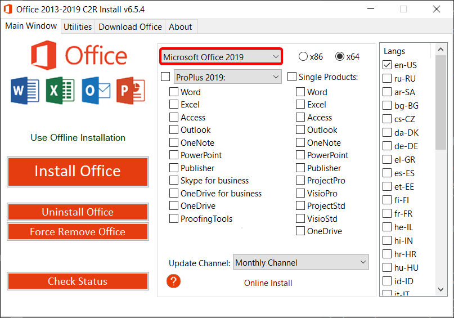Click the Force Remove Office button

(x=78, y=232)
